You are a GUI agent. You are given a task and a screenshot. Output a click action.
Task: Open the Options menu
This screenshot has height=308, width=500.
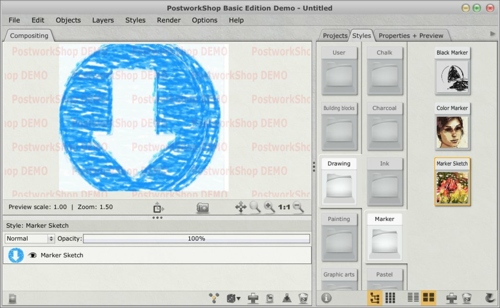tap(204, 20)
